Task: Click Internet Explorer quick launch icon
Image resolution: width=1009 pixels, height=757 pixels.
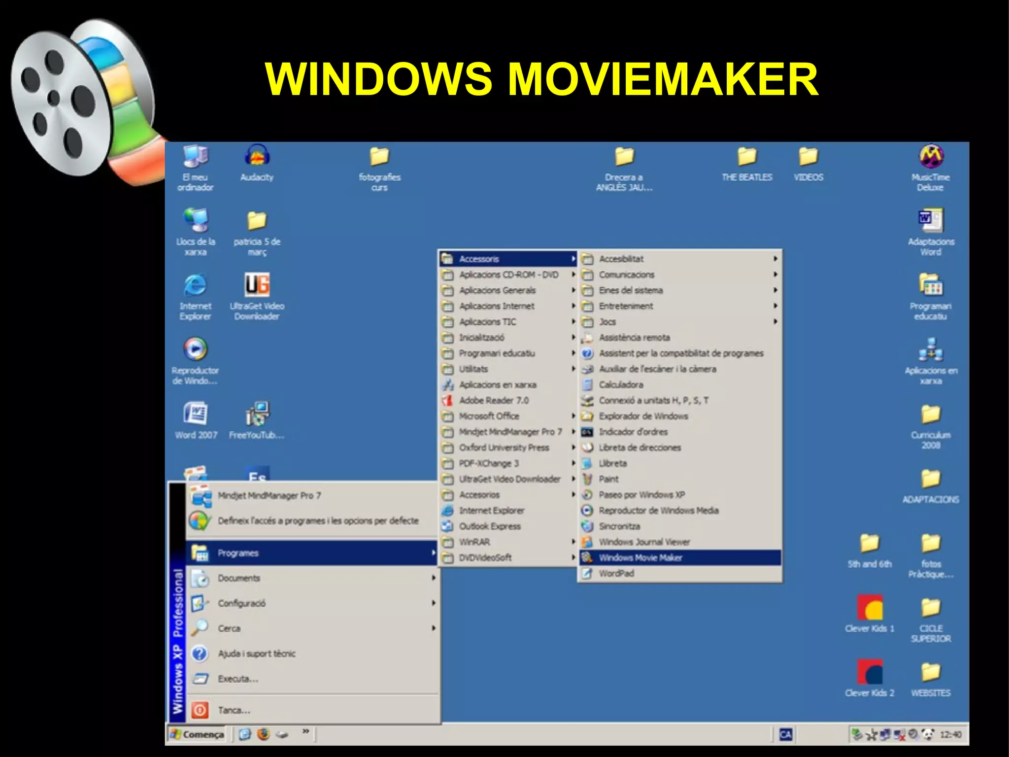Action: coord(245,734)
